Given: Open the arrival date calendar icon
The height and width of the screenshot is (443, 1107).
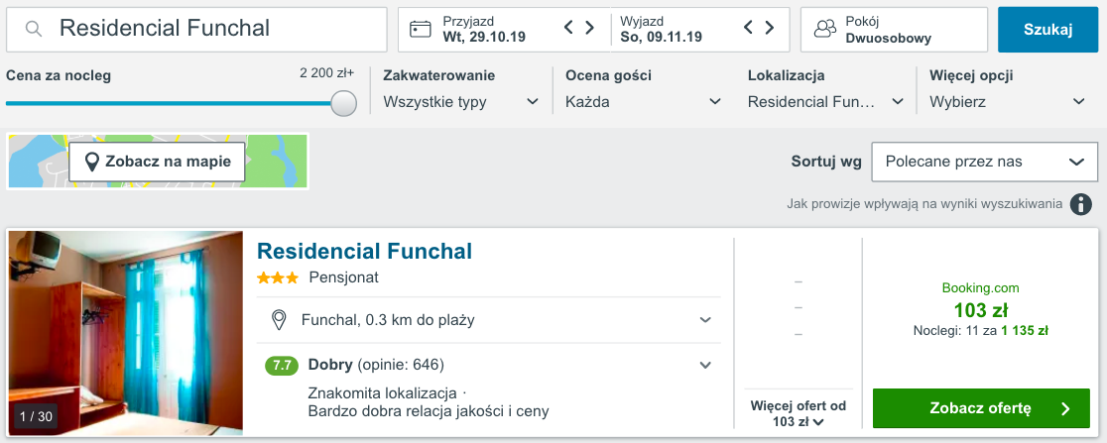Looking at the screenshot, I should point(420,29).
